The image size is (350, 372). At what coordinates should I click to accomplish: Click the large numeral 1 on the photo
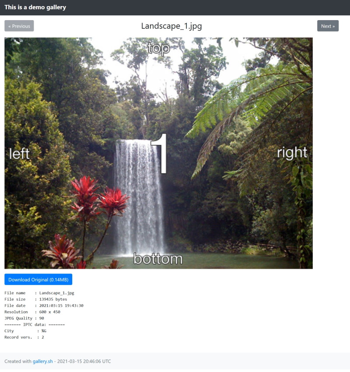(159, 154)
